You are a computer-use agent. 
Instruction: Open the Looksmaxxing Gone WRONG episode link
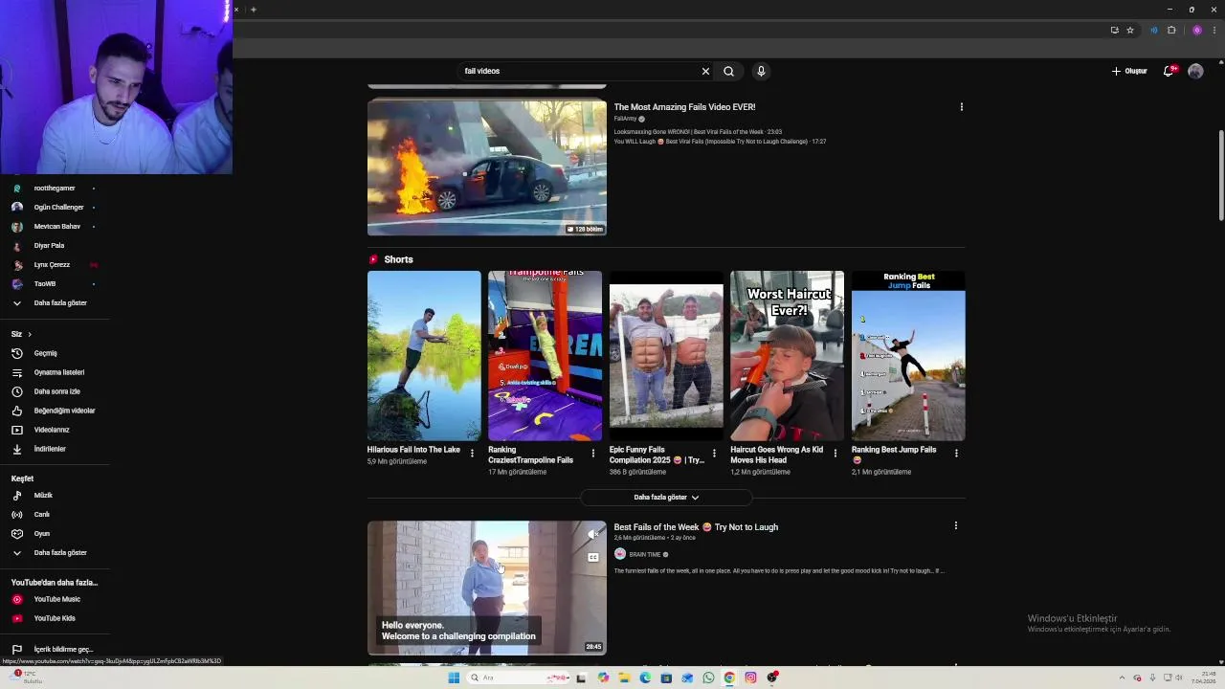pyautogui.click(x=698, y=131)
